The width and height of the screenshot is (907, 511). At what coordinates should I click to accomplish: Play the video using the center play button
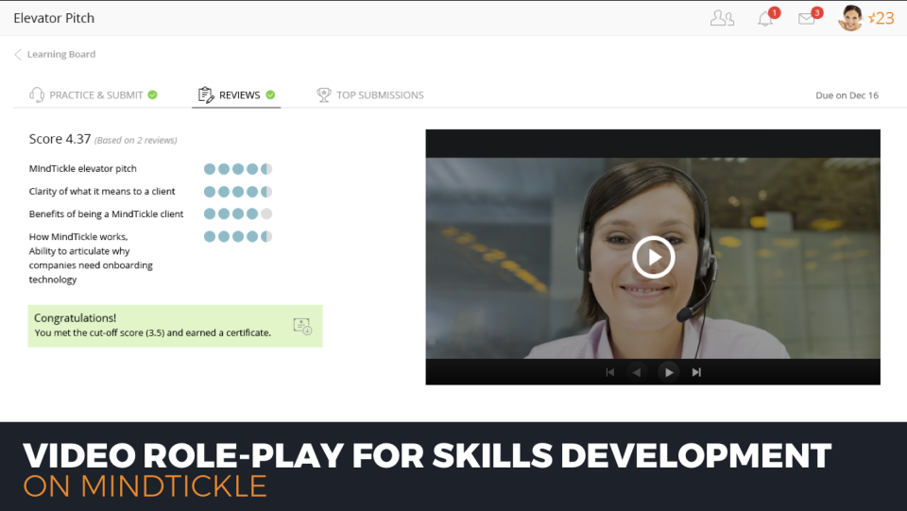pos(653,256)
